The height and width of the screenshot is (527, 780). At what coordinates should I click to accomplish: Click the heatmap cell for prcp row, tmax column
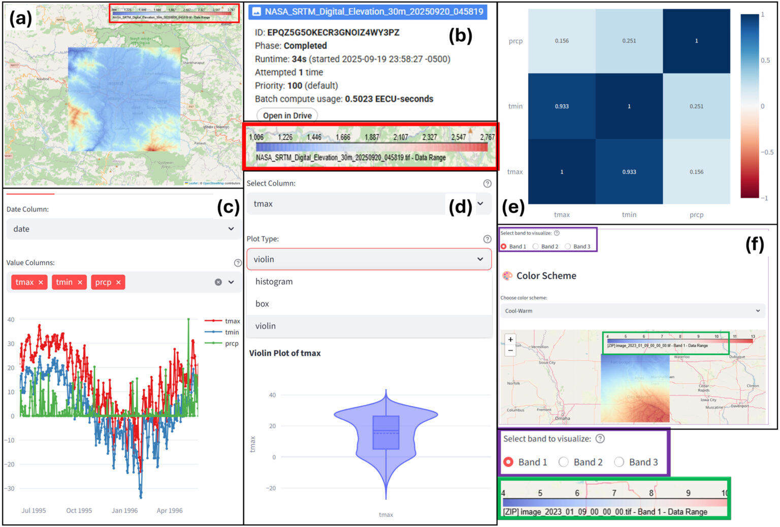562,41
